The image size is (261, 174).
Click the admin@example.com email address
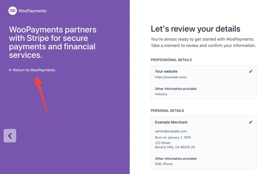click(x=171, y=131)
